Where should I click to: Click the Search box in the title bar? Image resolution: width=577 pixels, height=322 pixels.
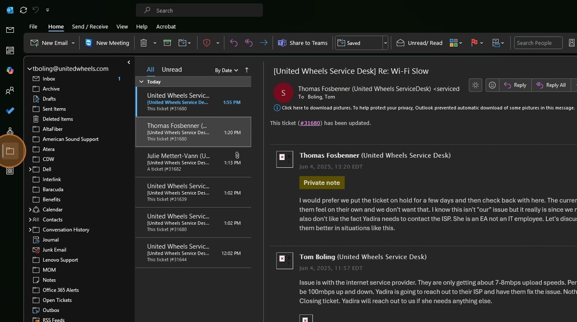tap(200, 10)
